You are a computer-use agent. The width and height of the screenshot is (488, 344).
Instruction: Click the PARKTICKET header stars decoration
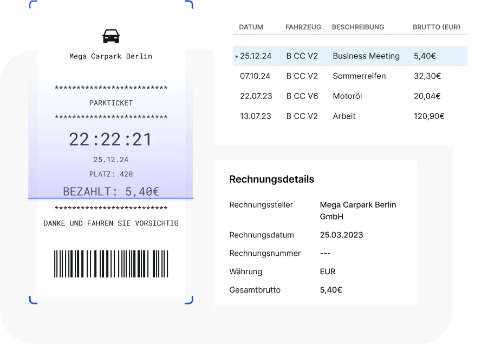[x=110, y=88]
